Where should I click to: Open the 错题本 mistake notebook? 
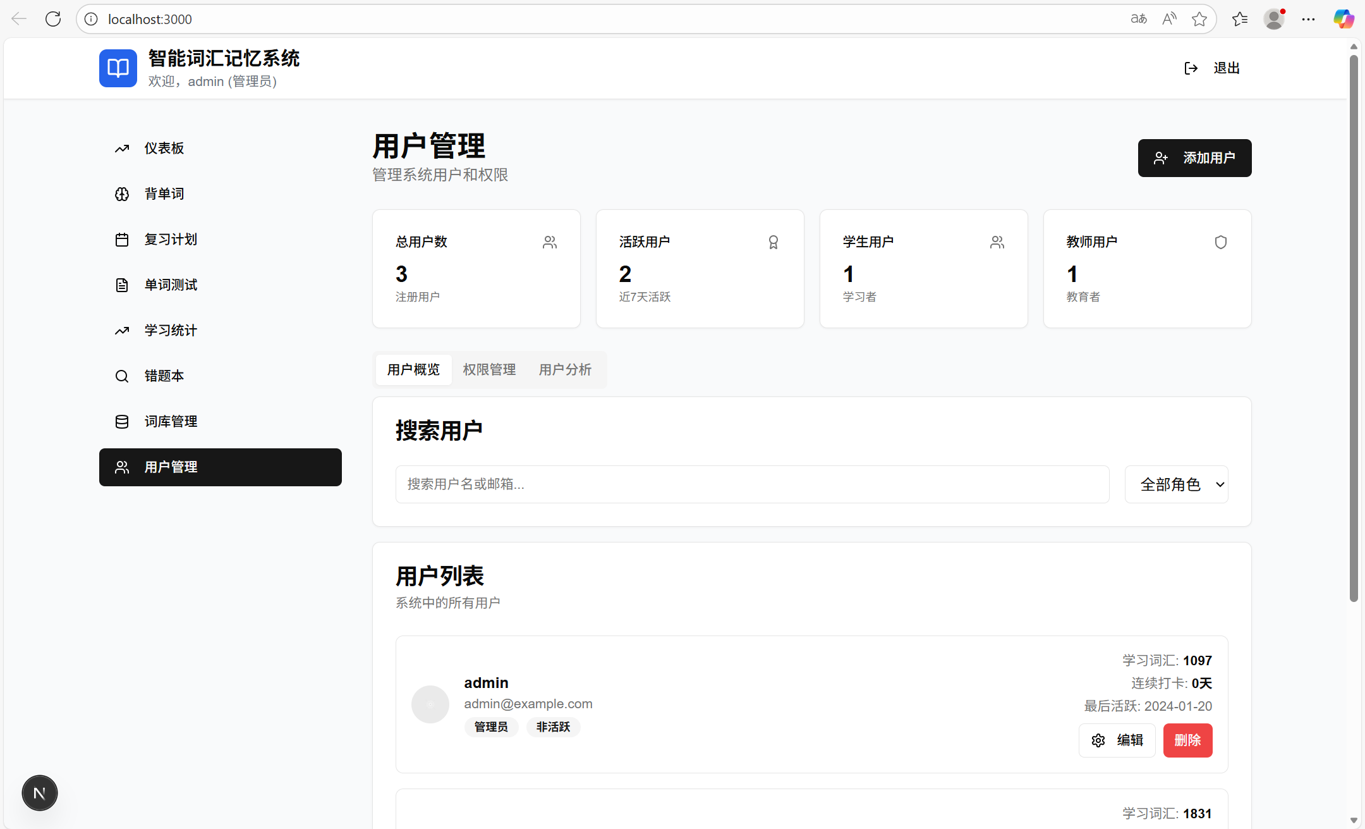click(x=164, y=376)
